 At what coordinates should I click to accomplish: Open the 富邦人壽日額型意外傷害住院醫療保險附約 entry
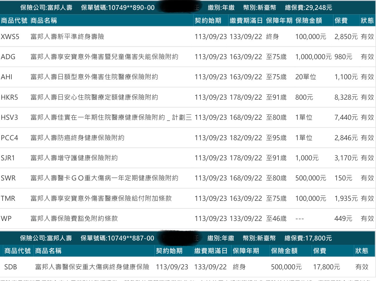point(94,77)
